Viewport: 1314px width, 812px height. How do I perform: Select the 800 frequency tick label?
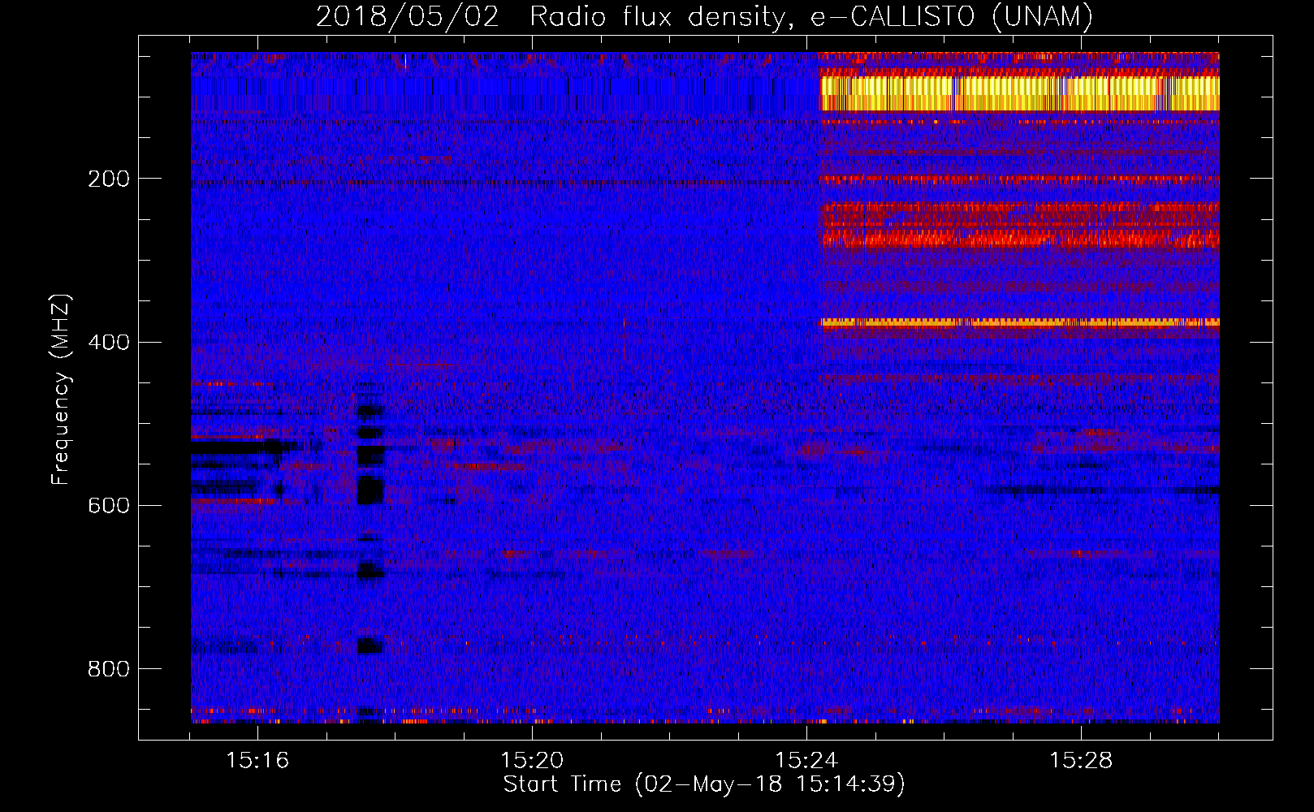point(108,669)
